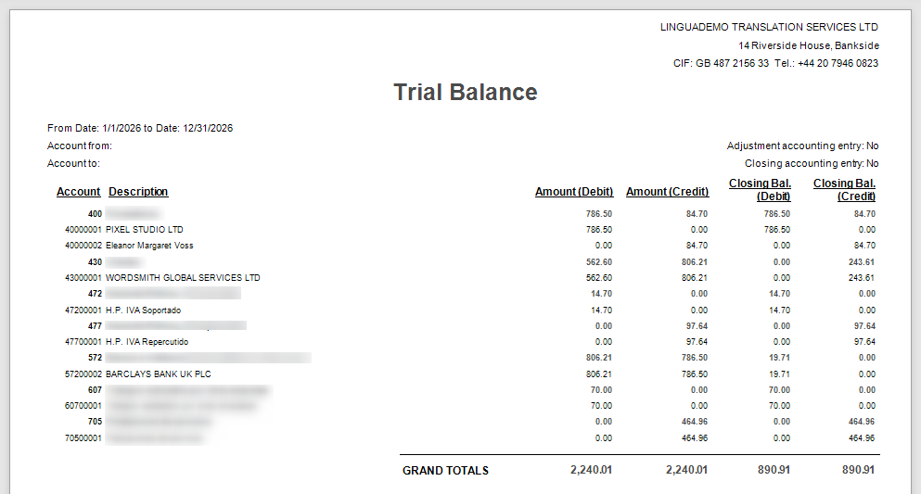This screenshot has height=494, width=921.
Task: Select account number 57200002
Action: 83,374
